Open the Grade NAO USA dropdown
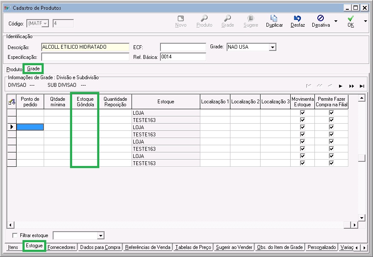Viewport: 373px width, 257px height. click(272, 47)
